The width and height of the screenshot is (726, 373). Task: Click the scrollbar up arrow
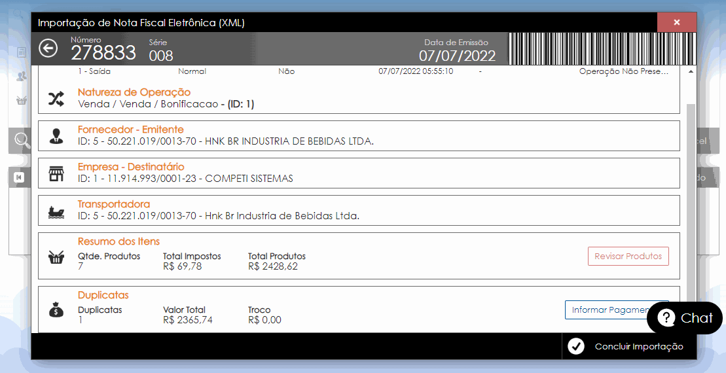click(691, 72)
